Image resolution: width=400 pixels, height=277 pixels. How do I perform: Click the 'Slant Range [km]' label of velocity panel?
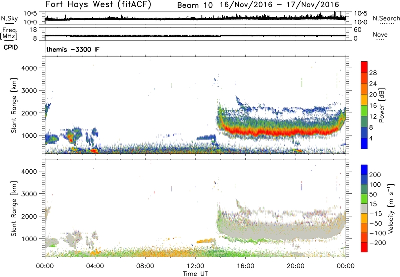(14, 208)
